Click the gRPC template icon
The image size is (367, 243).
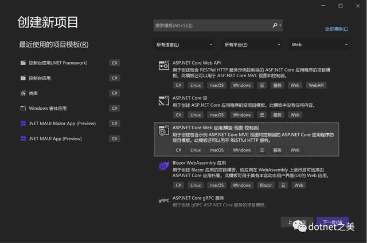click(x=164, y=201)
